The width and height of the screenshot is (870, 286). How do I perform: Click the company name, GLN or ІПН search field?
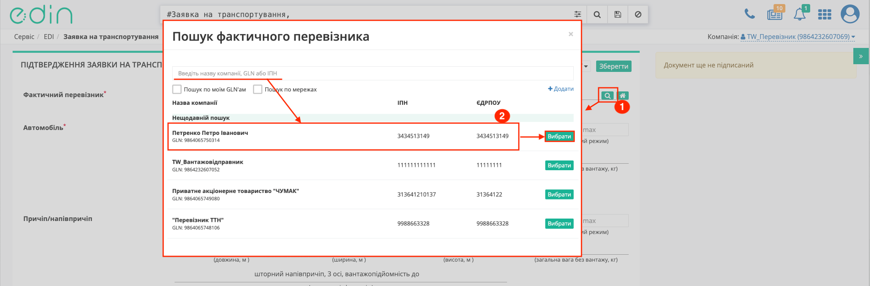point(372,74)
